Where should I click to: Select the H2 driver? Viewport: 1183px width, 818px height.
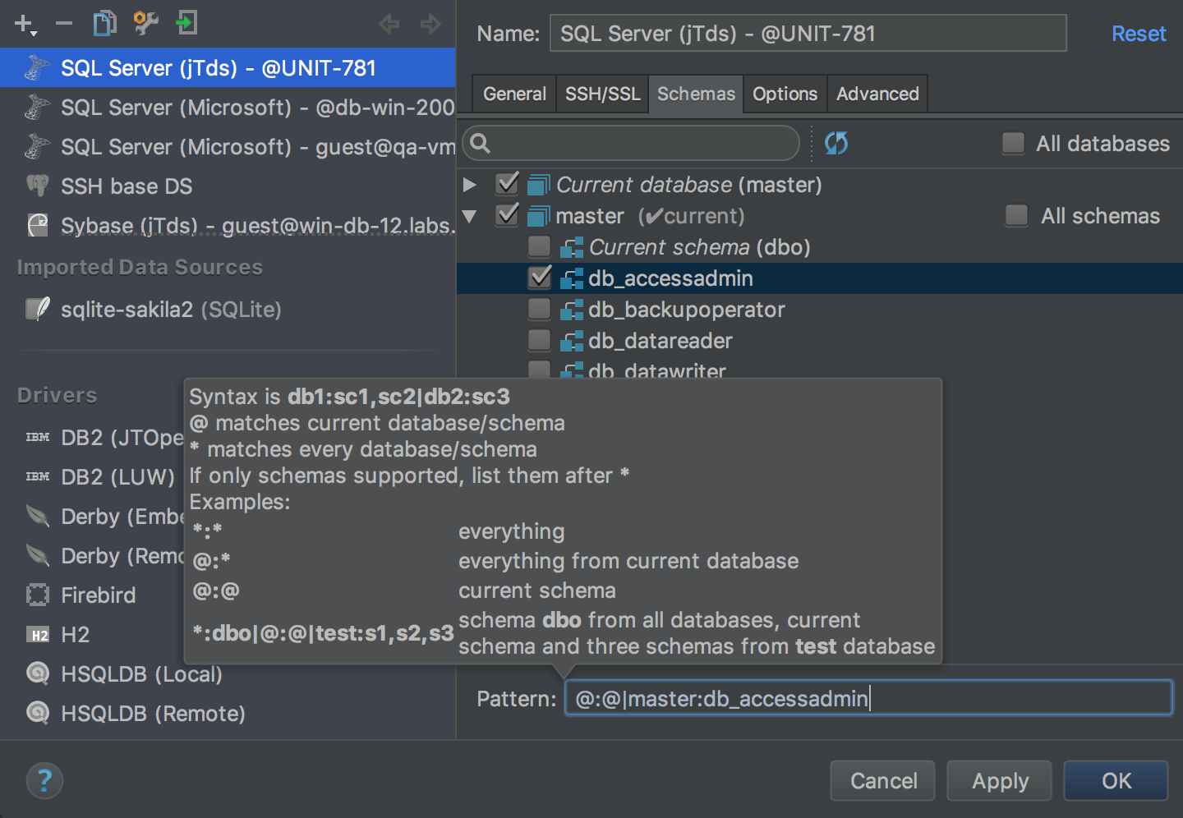(75, 634)
